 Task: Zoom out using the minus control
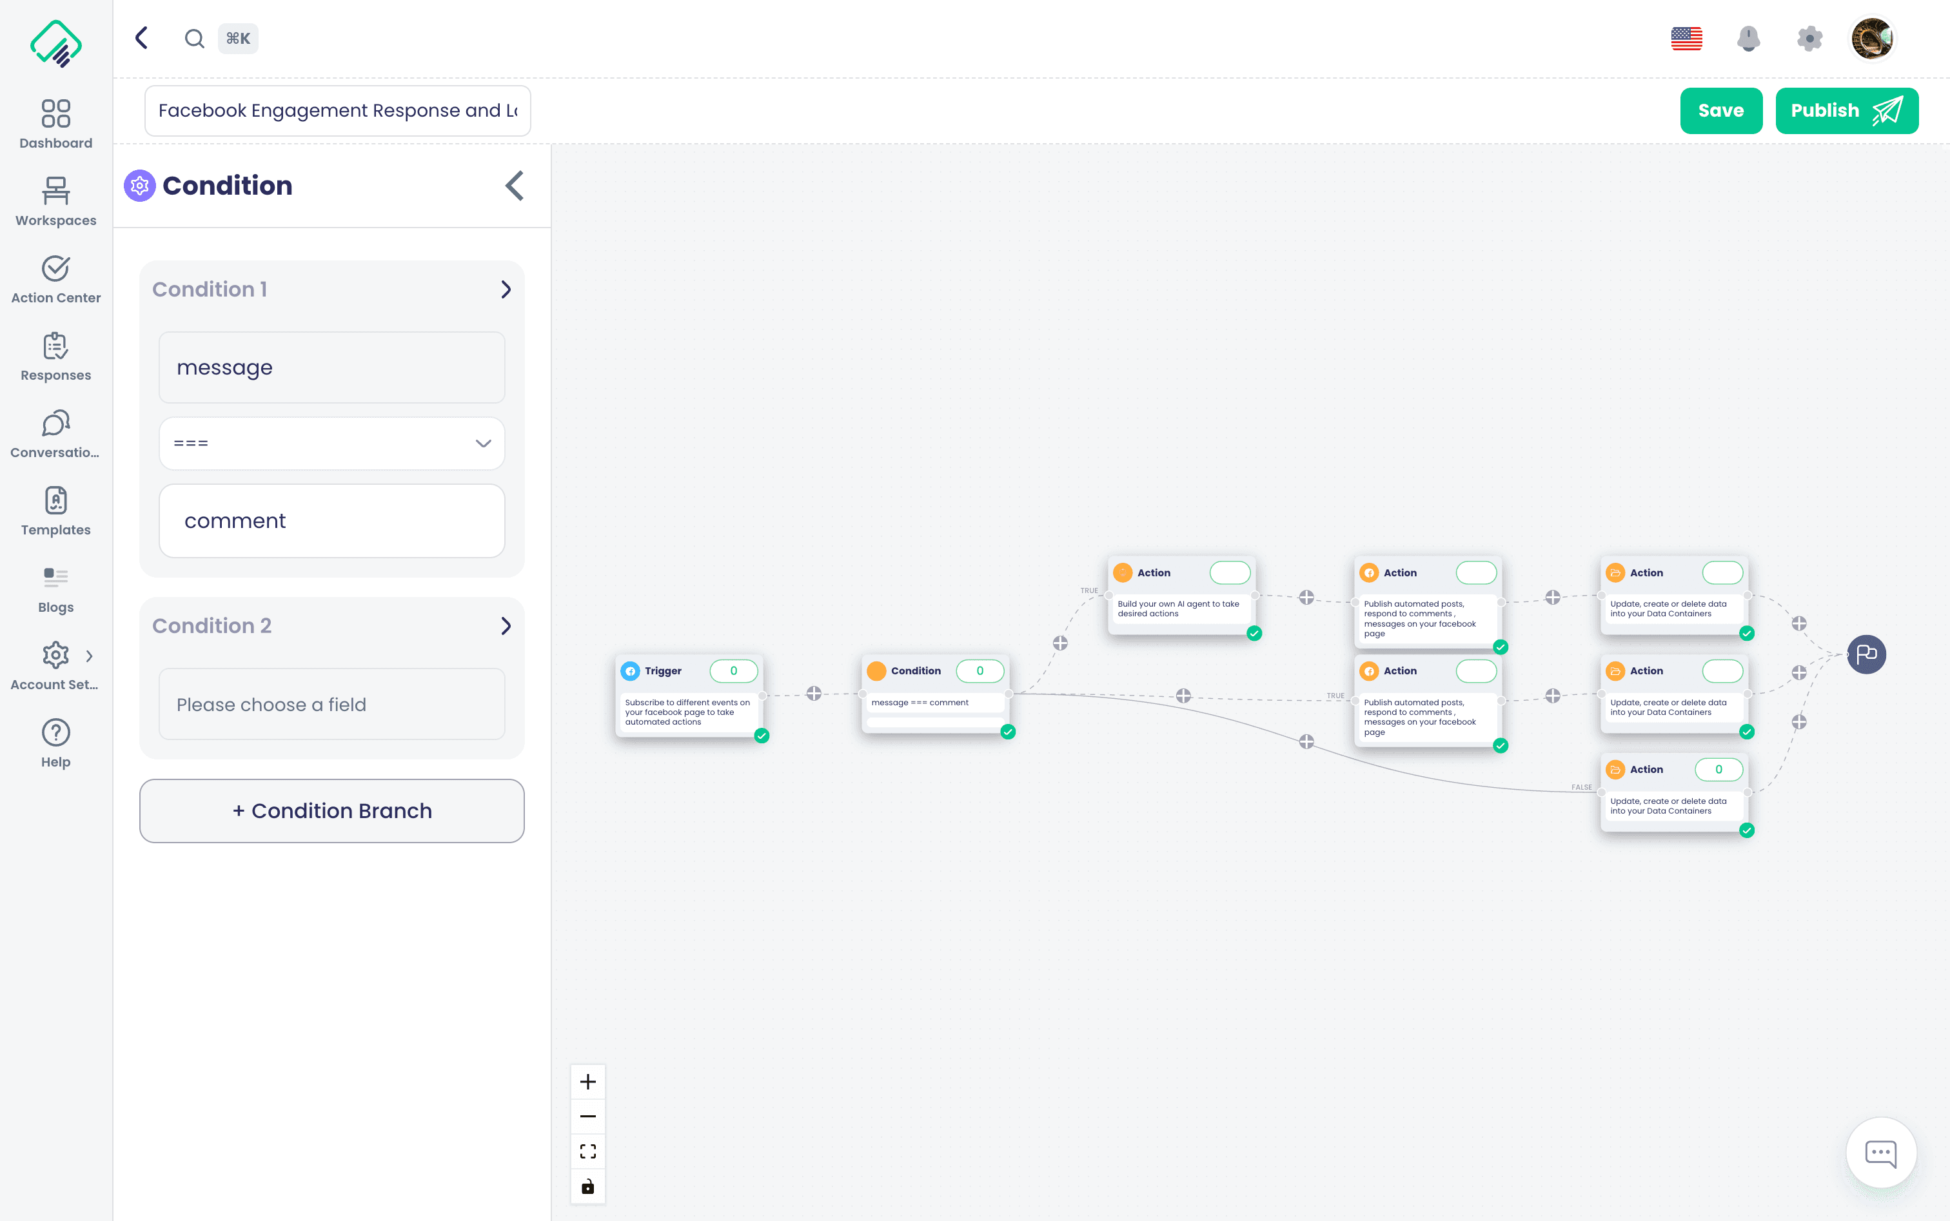(588, 1116)
